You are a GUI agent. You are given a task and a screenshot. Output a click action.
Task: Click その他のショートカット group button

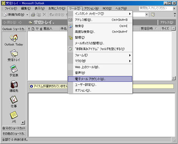[14, 134]
